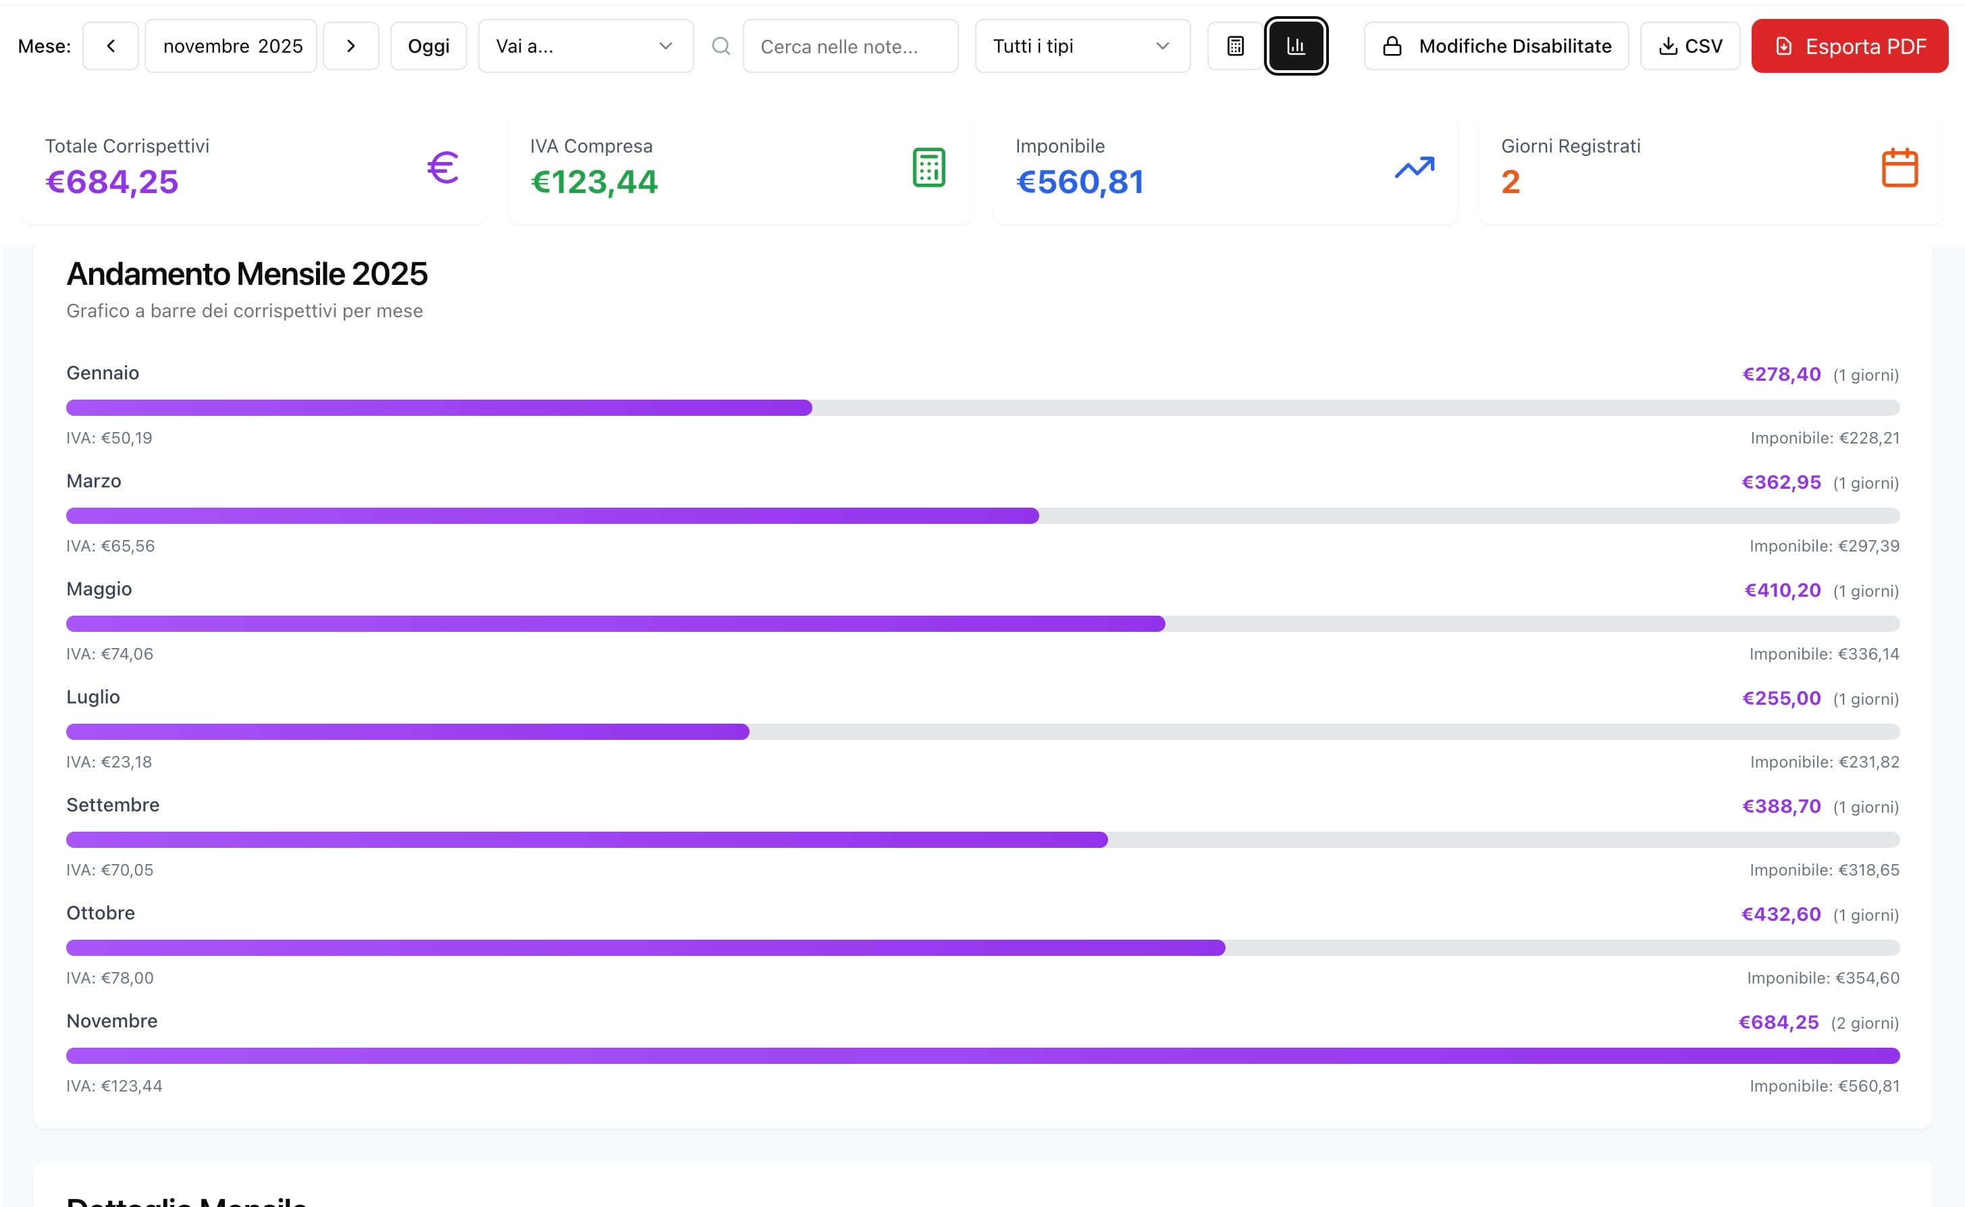The height and width of the screenshot is (1207, 1965).
Task: Expand the Tutti i tipi filter
Action: coord(1081,47)
